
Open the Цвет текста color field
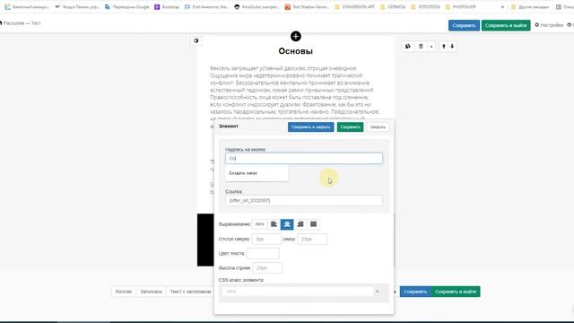pyautogui.click(x=263, y=253)
